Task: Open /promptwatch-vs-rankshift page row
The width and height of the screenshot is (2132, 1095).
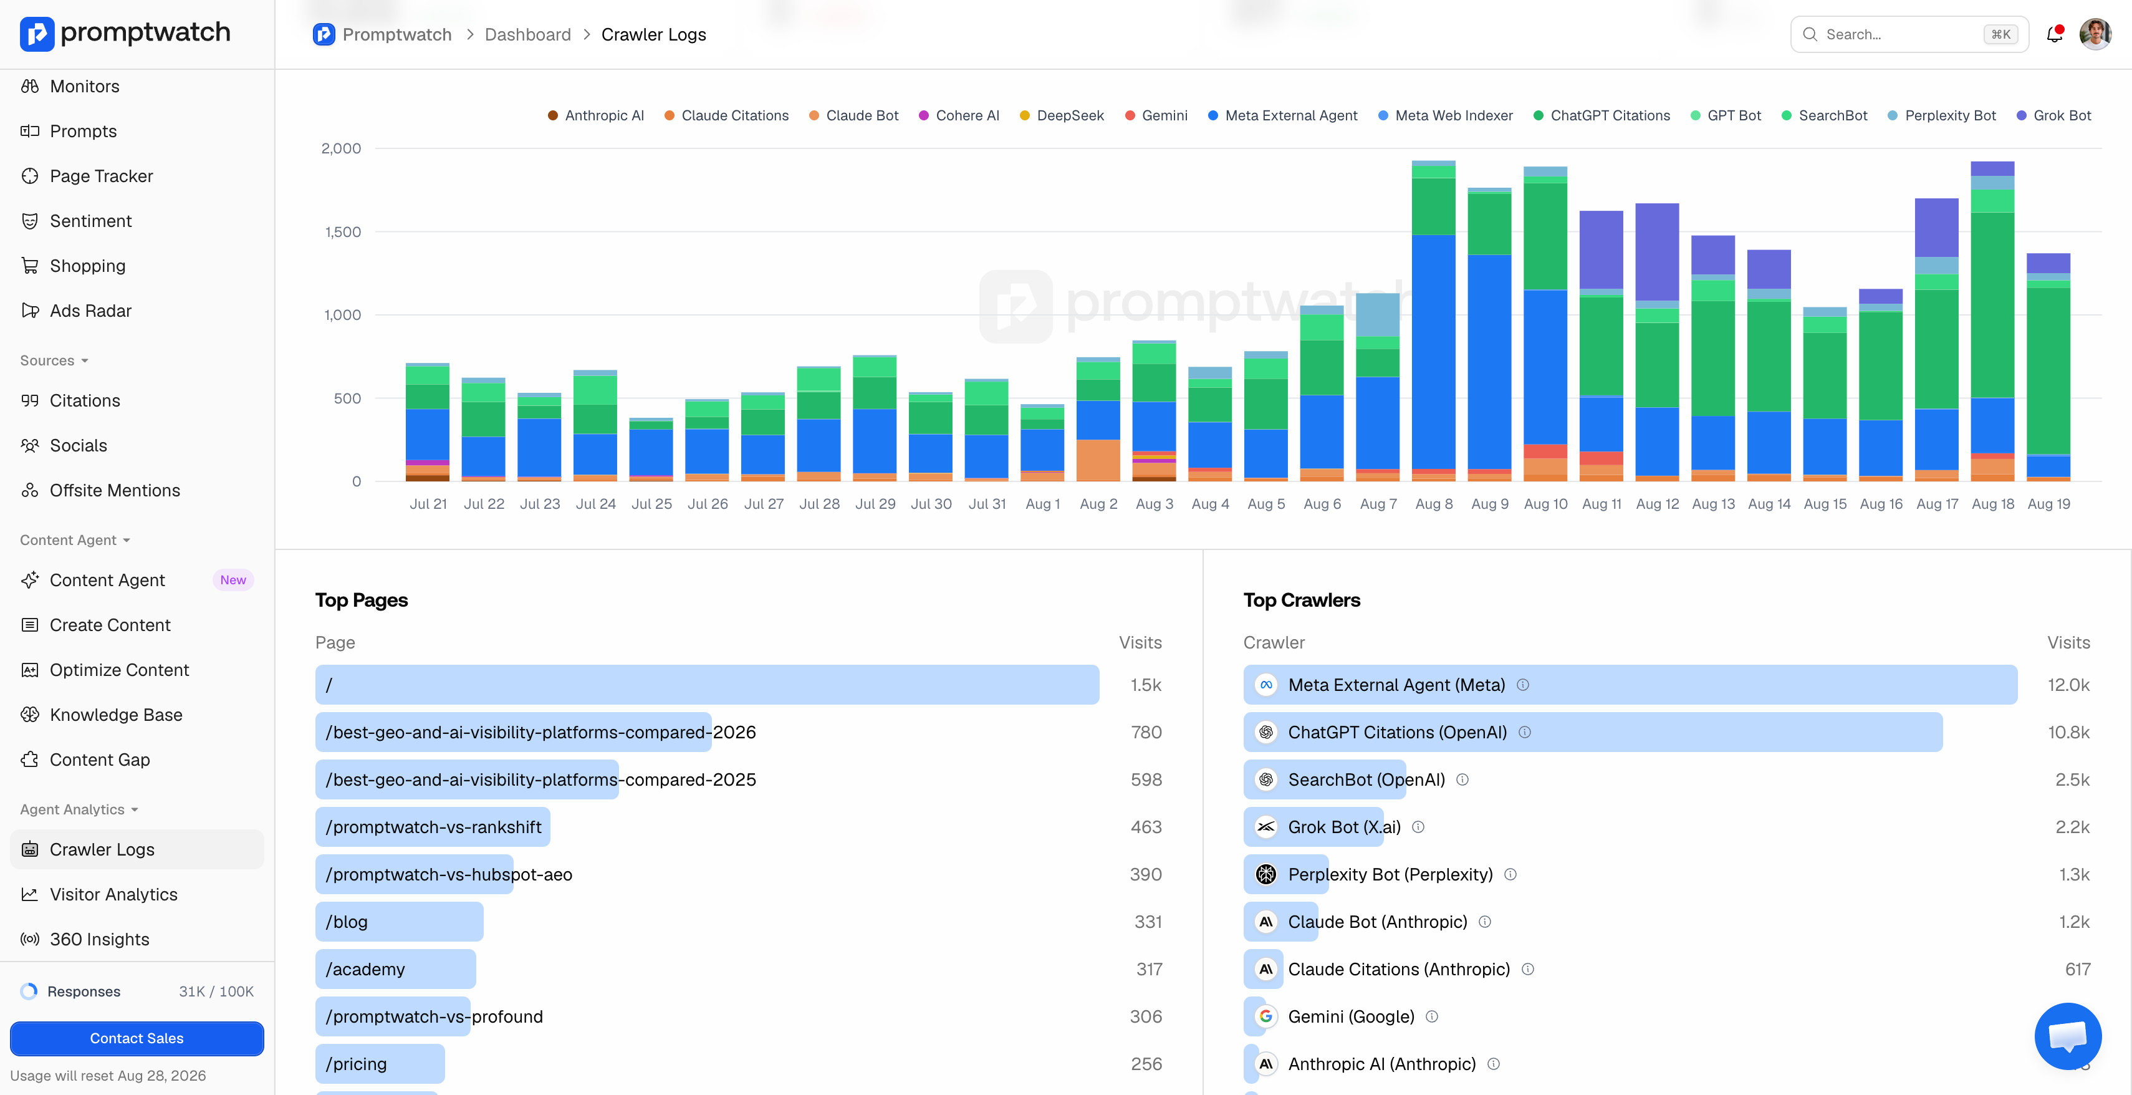Action: point(739,827)
